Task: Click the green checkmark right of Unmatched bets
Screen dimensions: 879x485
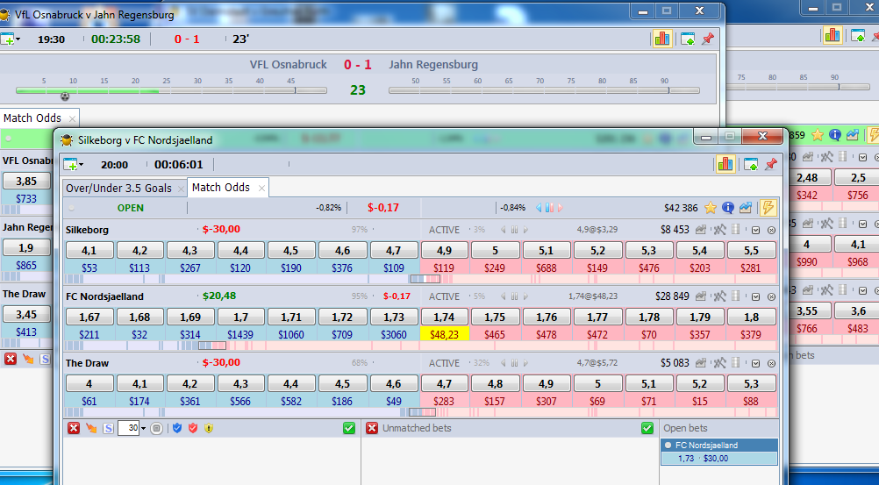Action: pos(647,428)
